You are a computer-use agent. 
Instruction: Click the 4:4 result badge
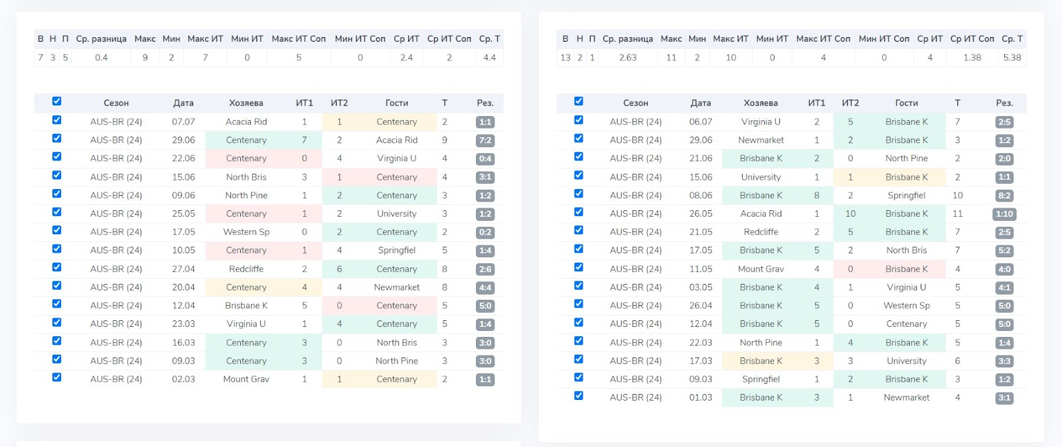point(485,288)
